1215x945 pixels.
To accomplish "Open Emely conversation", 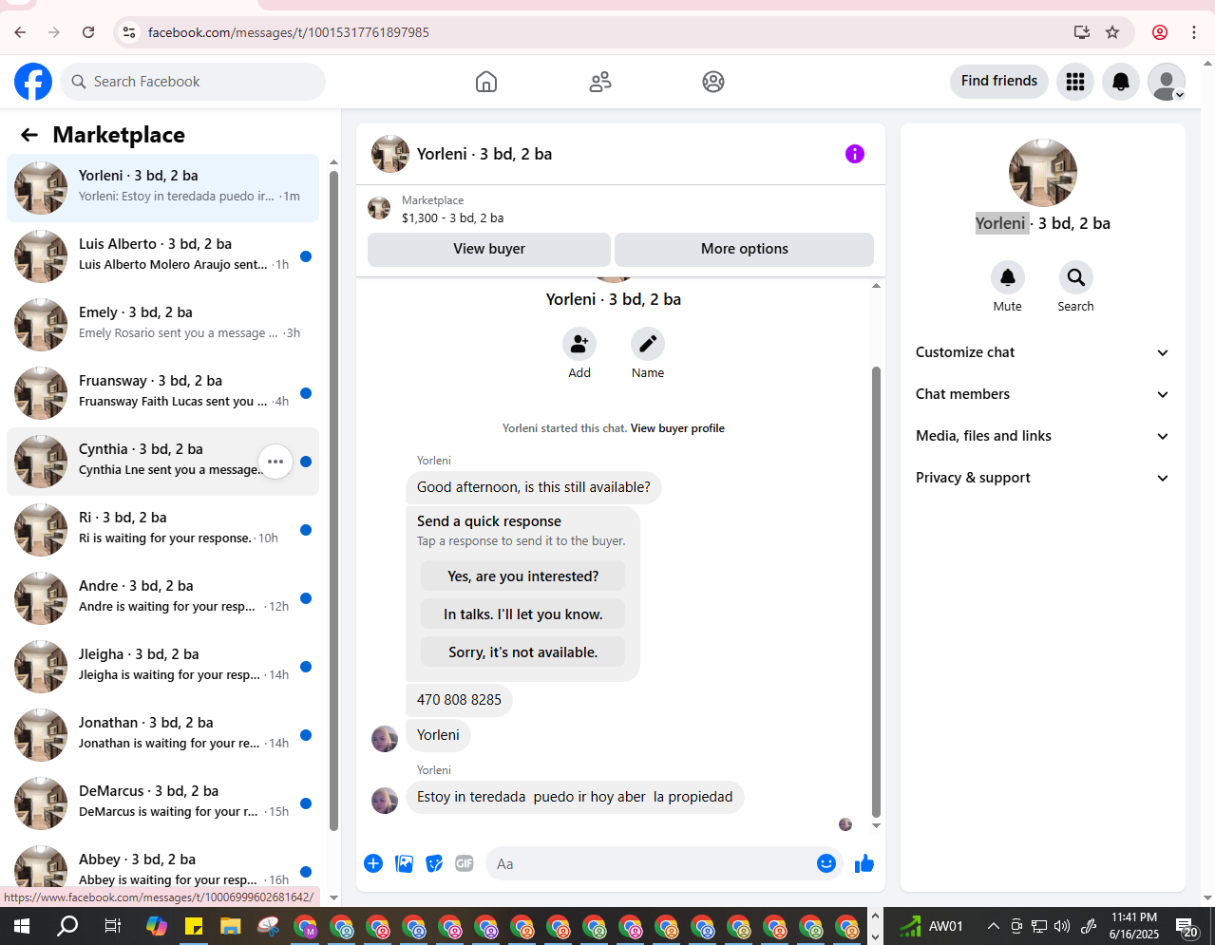I will point(163,325).
